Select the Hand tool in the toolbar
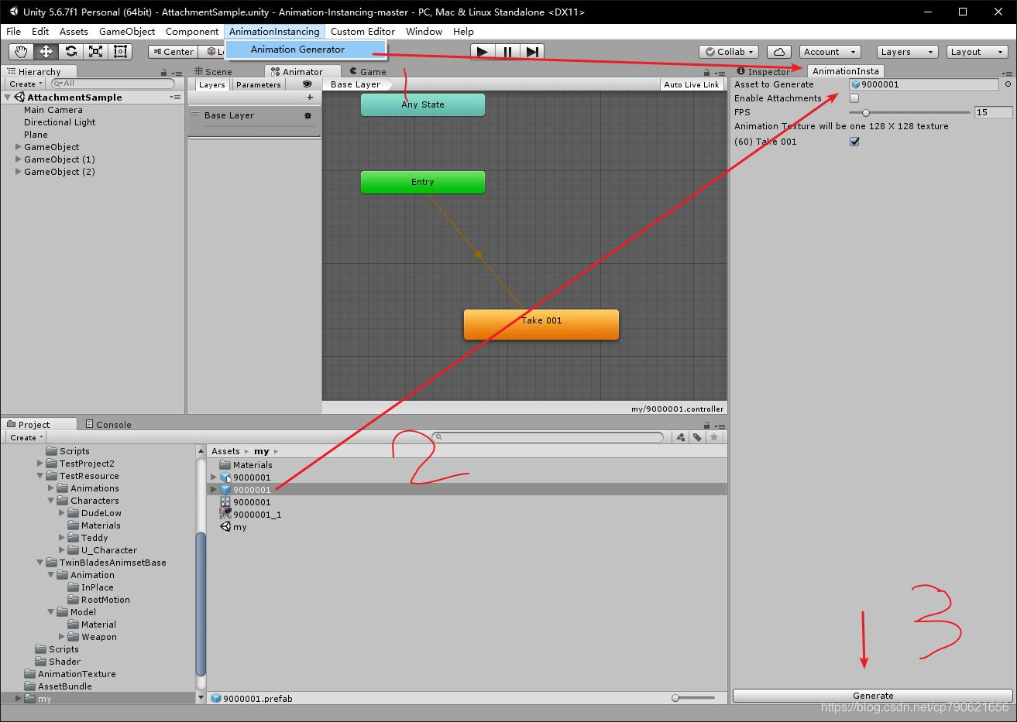 (x=20, y=51)
